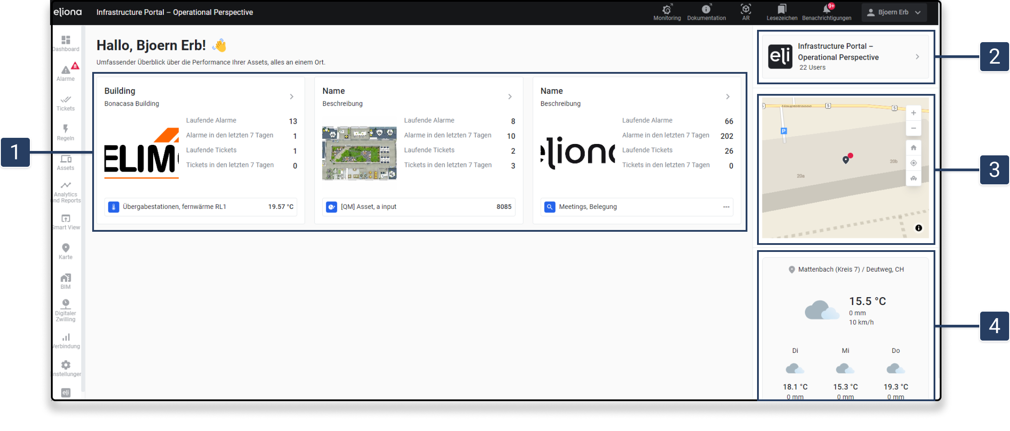Viewport: 1010px width, 431px height.
Task: Expand the Bjoern Erb user dropdown
Action: click(x=894, y=12)
